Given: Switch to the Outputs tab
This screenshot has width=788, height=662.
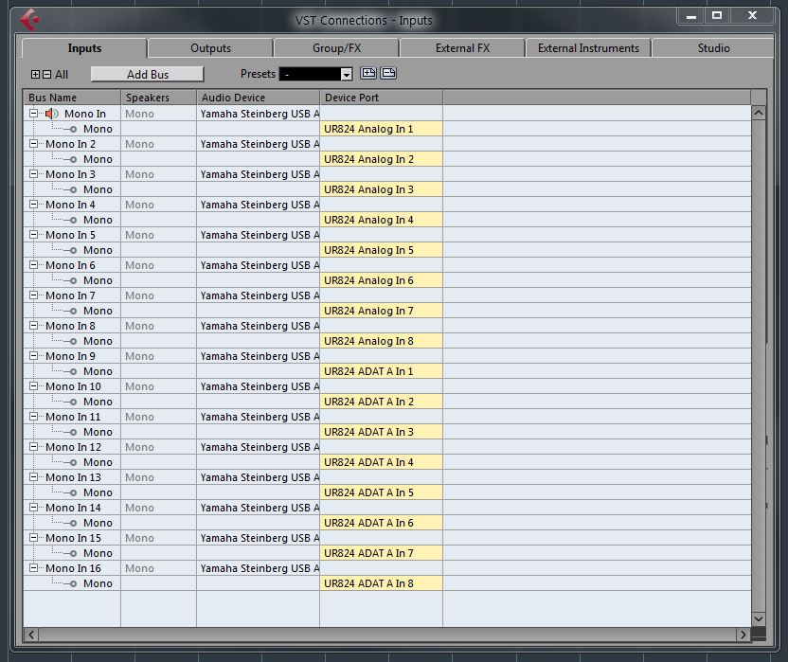Looking at the screenshot, I should 210,48.
